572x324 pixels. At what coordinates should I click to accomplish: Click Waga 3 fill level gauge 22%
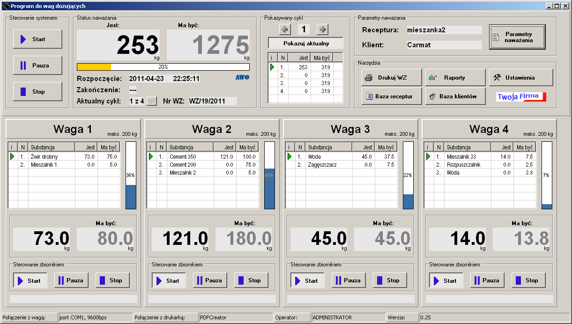(408, 175)
